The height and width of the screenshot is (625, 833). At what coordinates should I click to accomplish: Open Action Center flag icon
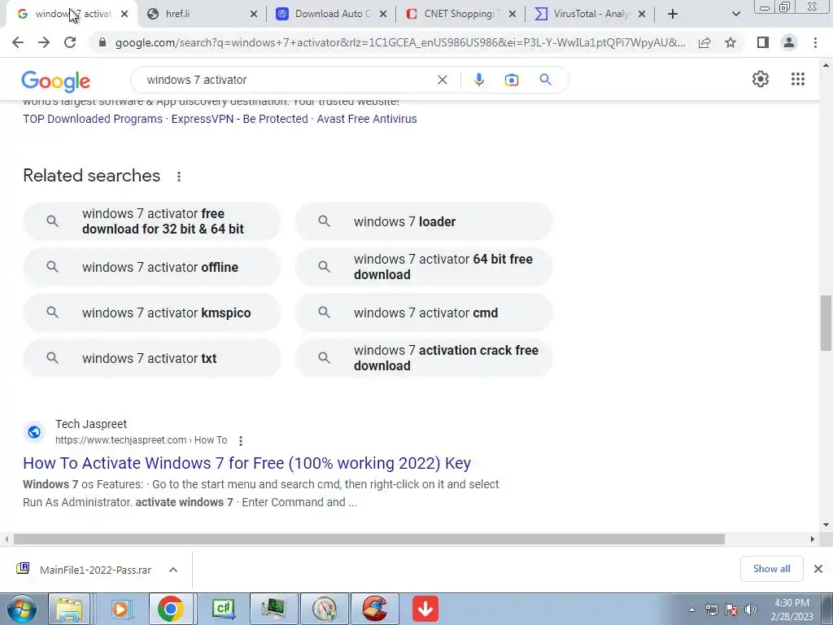pos(731,610)
